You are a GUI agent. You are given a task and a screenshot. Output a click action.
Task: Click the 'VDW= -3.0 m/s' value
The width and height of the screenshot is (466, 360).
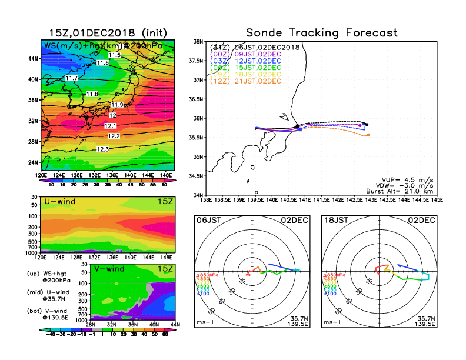(x=404, y=185)
